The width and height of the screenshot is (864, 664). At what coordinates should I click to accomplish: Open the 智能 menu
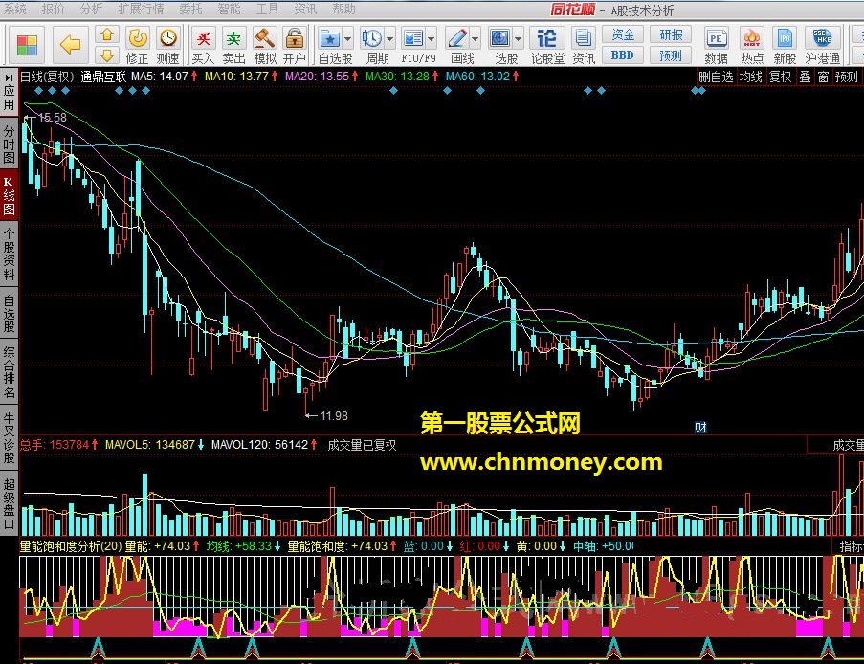(229, 9)
